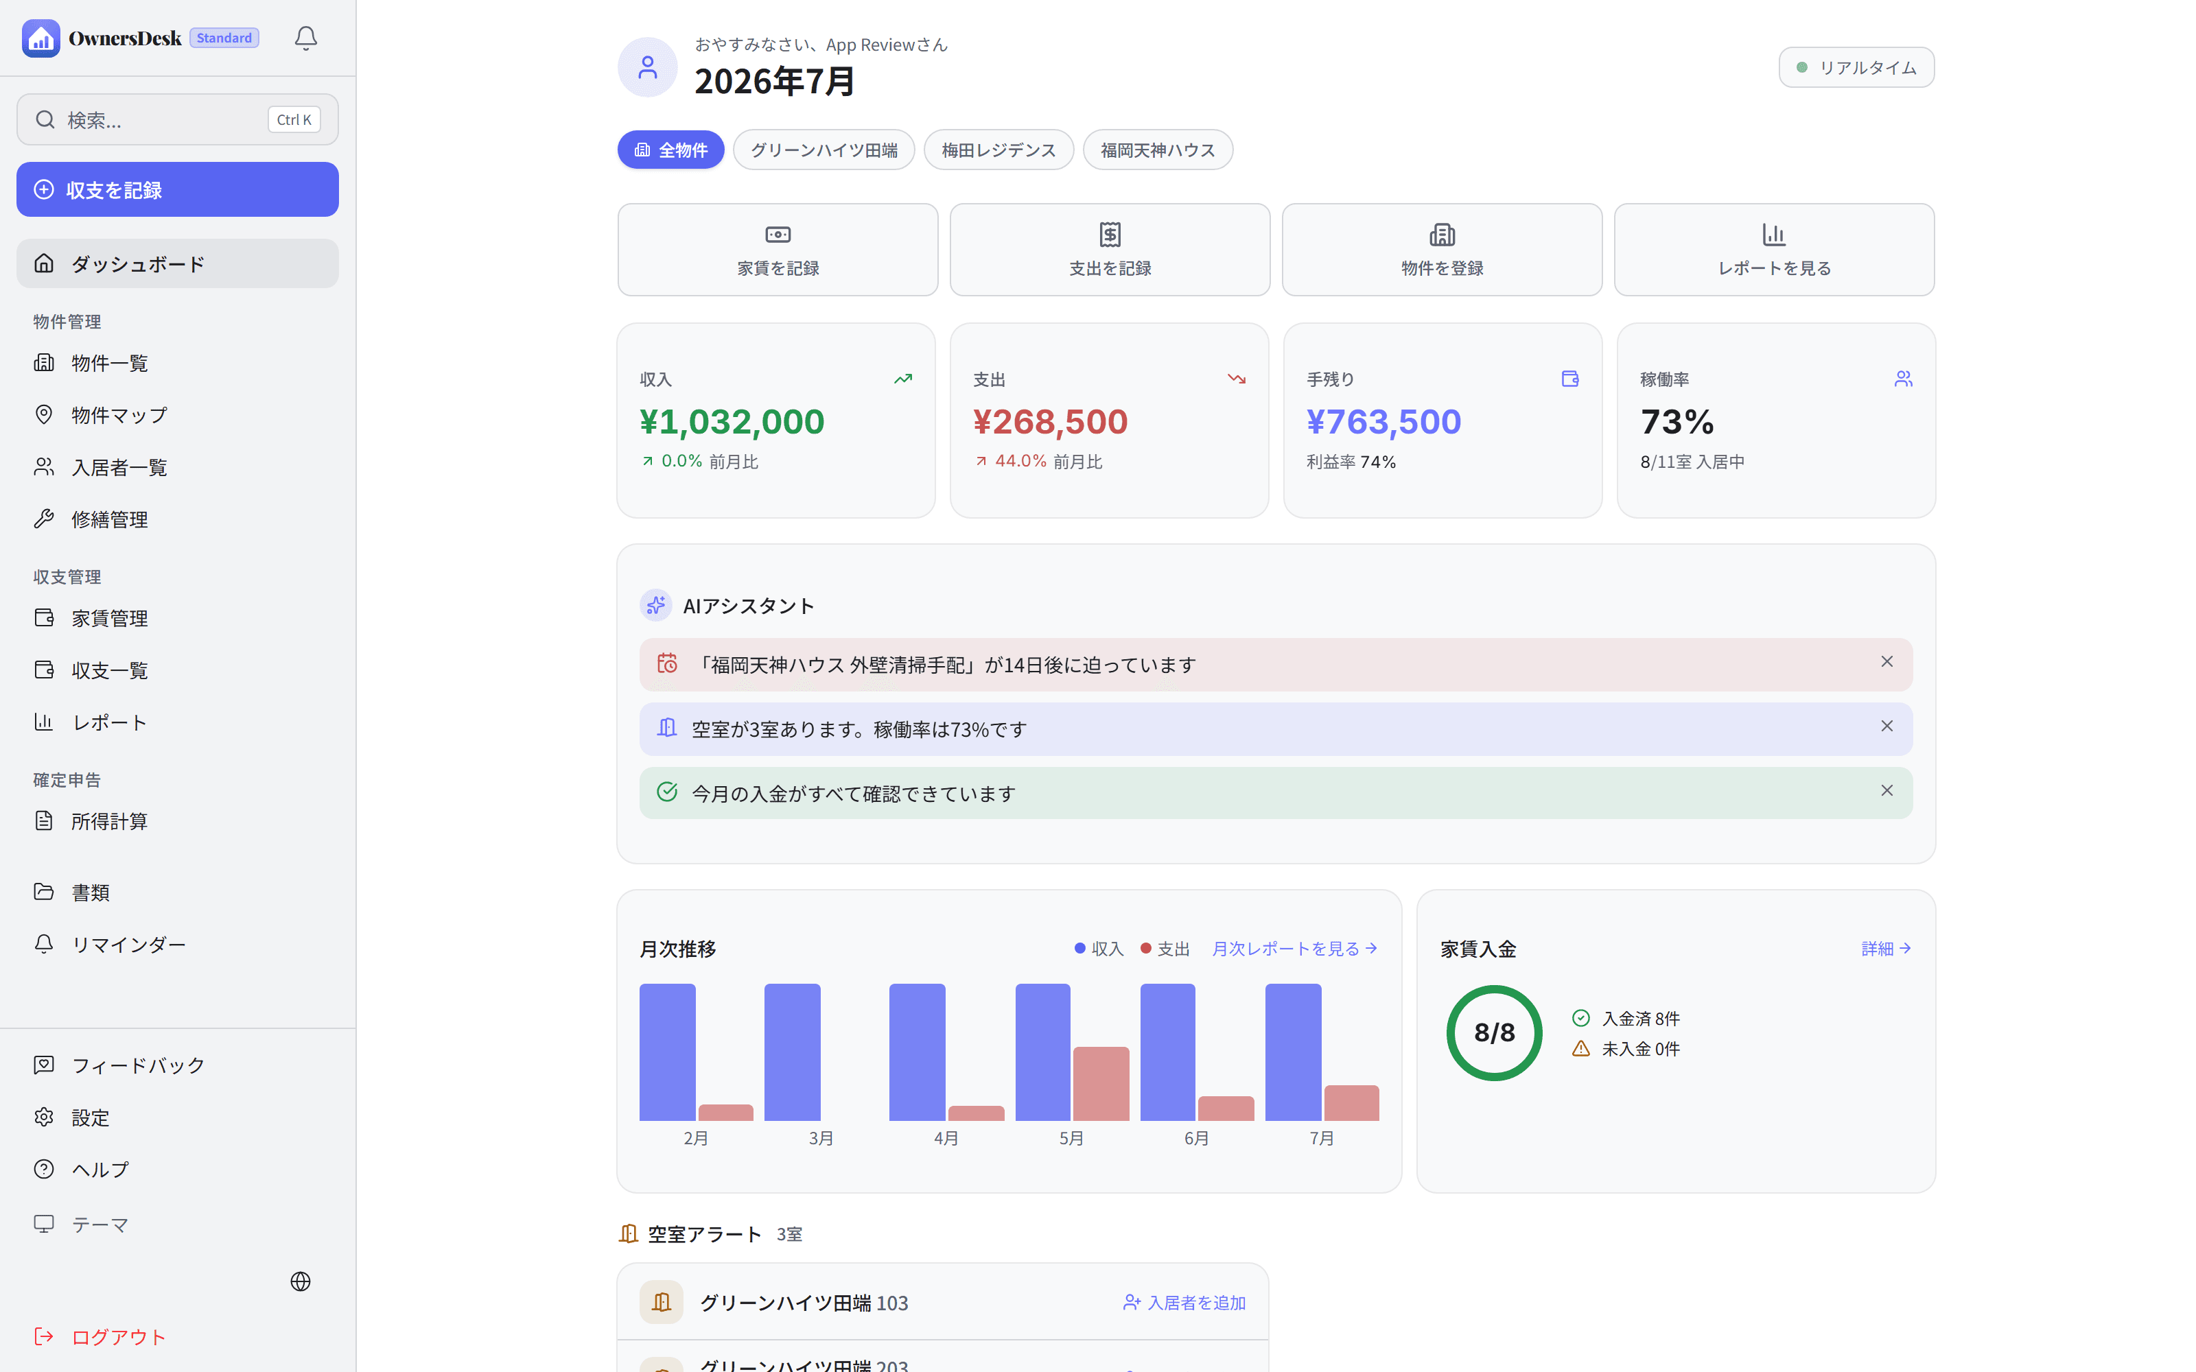Open the テーマ selector in sidebar

pyautogui.click(x=178, y=1224)
